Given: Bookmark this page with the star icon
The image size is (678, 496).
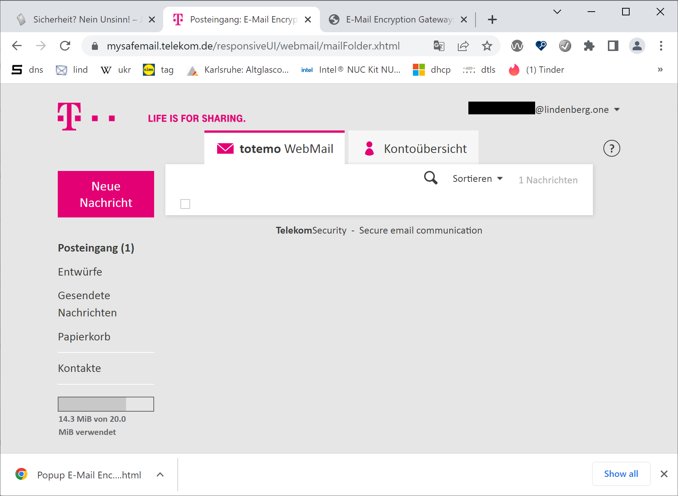Looking at the screenshot, I should tap(487, 46).
